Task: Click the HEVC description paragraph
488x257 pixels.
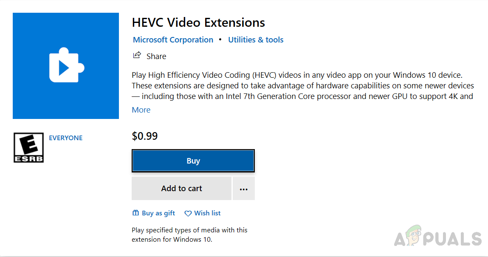Action: tap(302, 86)
